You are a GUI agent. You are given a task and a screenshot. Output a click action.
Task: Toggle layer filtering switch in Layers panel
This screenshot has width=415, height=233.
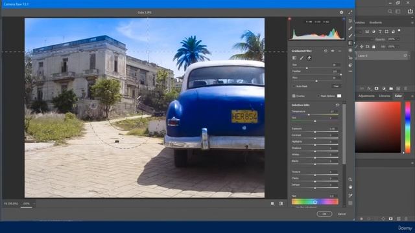399,31
